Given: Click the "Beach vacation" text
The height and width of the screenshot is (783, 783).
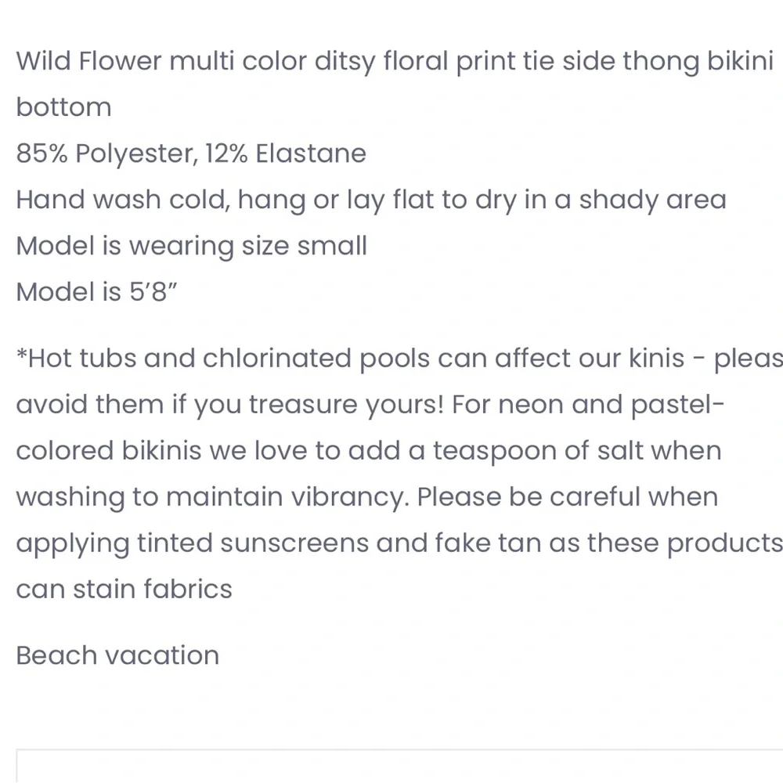Looking at the screenshot, I should [x=117, y=655].
